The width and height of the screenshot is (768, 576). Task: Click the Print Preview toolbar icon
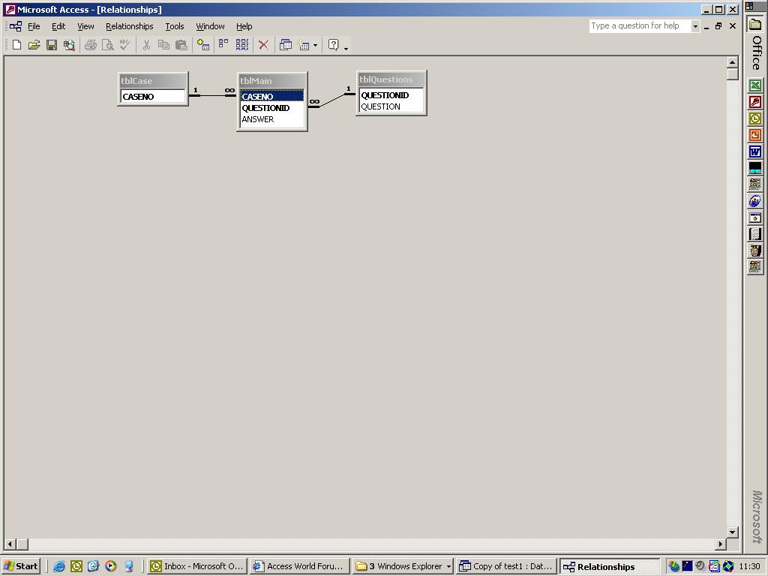(108, 45)
